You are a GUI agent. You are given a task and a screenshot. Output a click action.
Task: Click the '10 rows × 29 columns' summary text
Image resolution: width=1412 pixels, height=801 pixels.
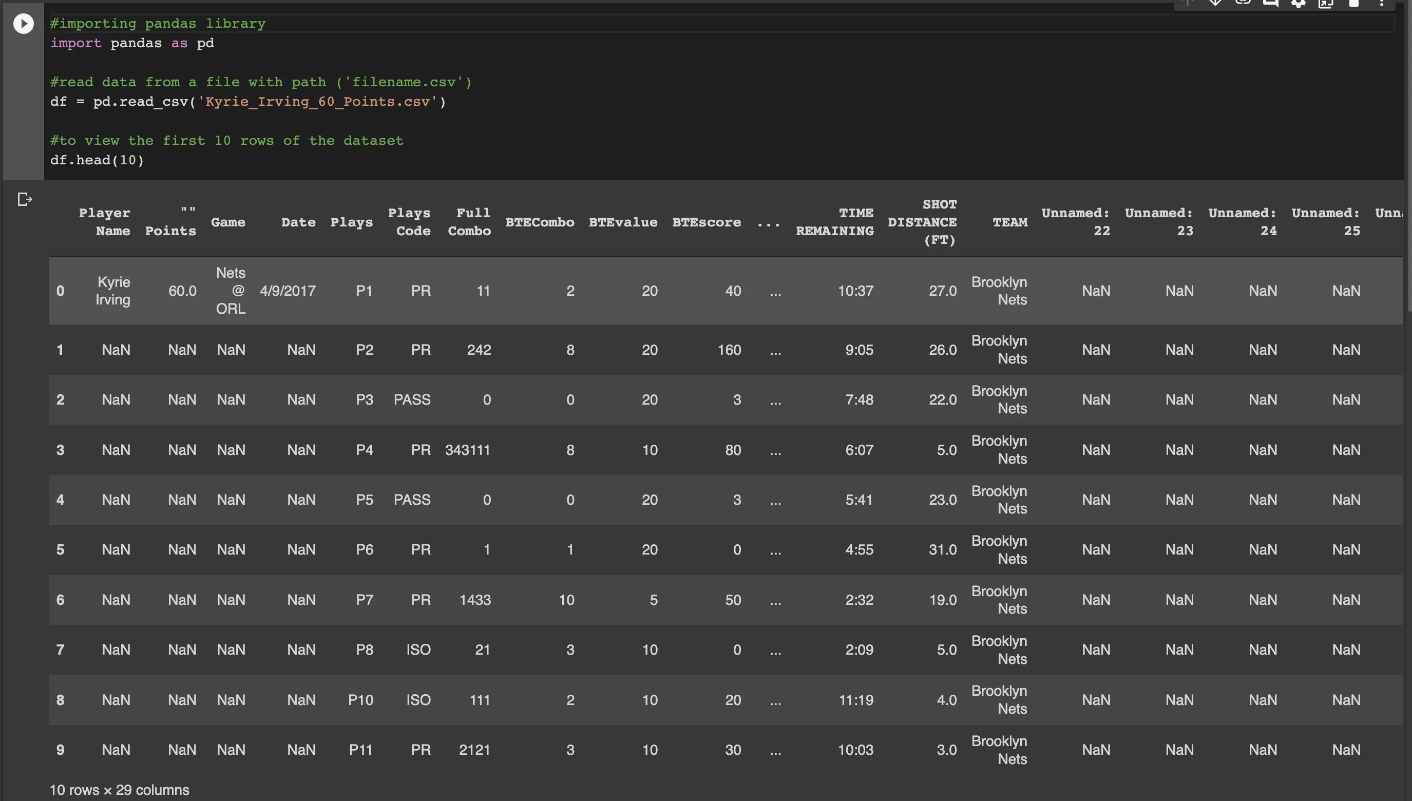(x=119, y=790)
